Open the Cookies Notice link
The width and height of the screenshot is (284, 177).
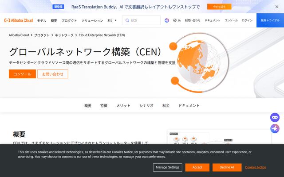(x=256, y=167)
